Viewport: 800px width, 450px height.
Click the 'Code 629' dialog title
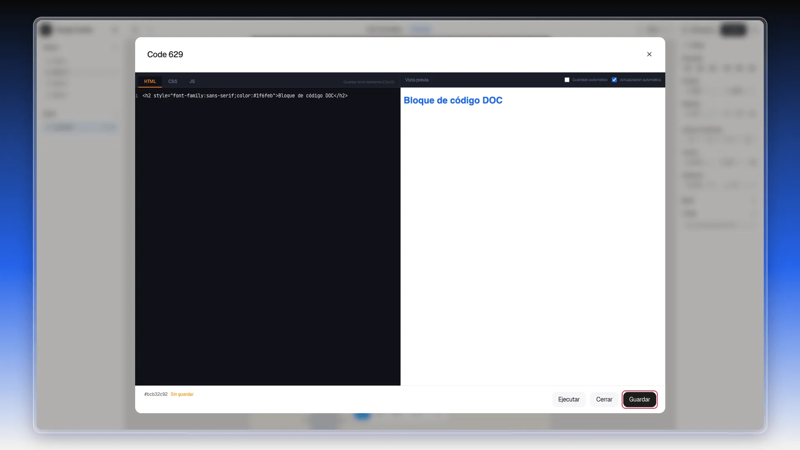tap(165, 55)
